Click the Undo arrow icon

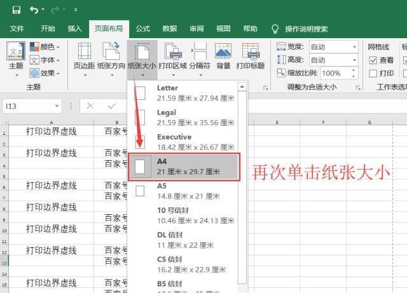click(x=33, y=10)
